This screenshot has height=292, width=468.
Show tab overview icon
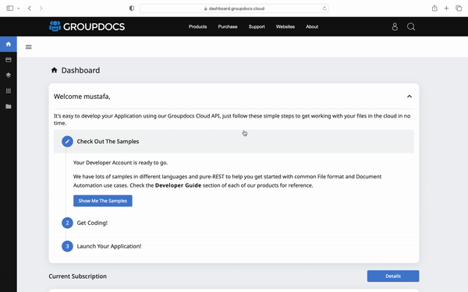(459, 9)
